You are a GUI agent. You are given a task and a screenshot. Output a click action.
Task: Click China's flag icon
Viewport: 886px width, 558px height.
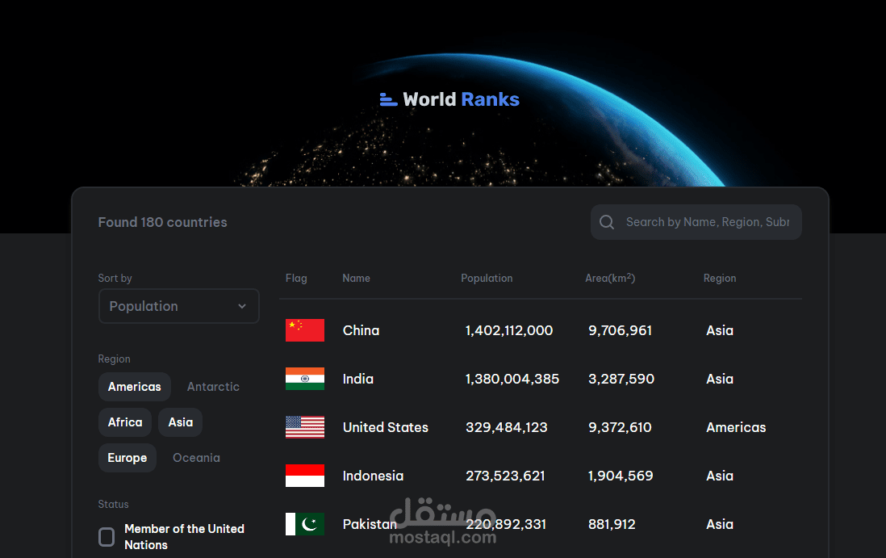(x=304, y=329)
